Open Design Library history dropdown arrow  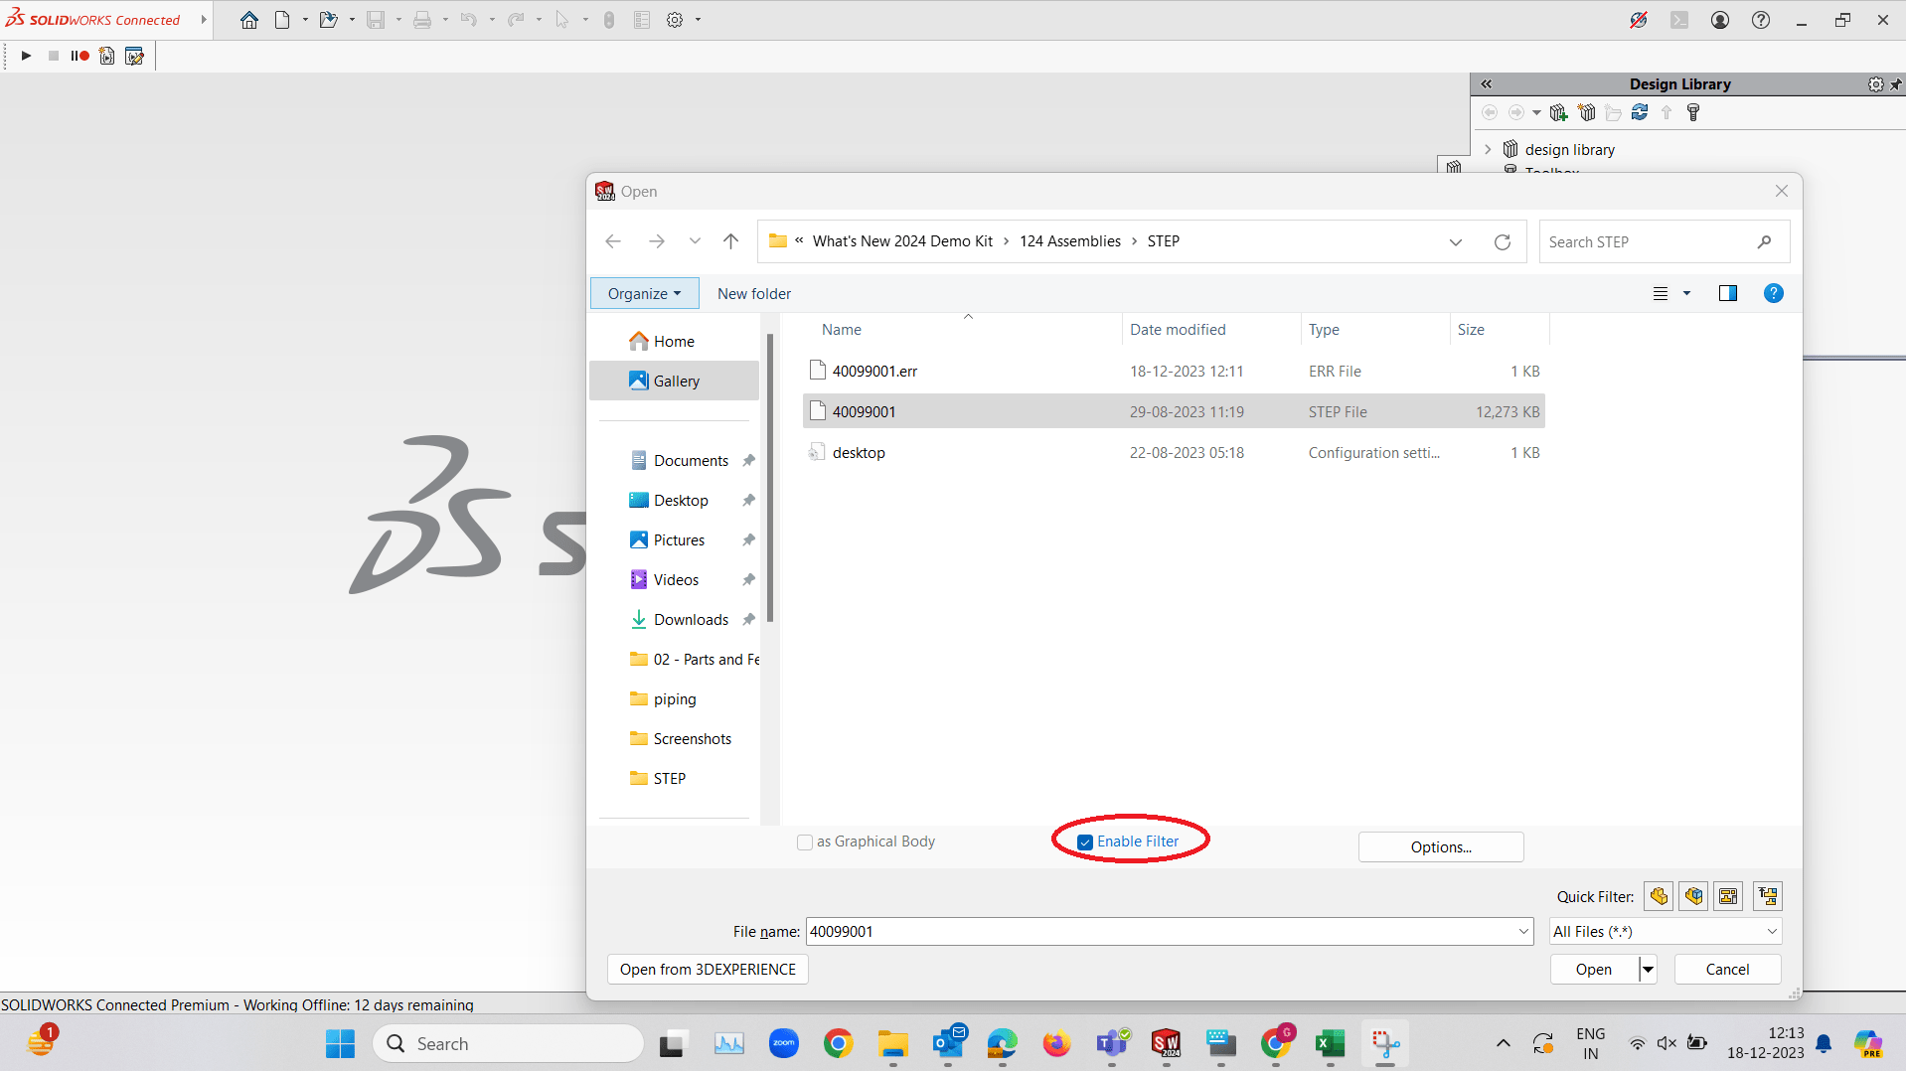[x=1536, y=112]
